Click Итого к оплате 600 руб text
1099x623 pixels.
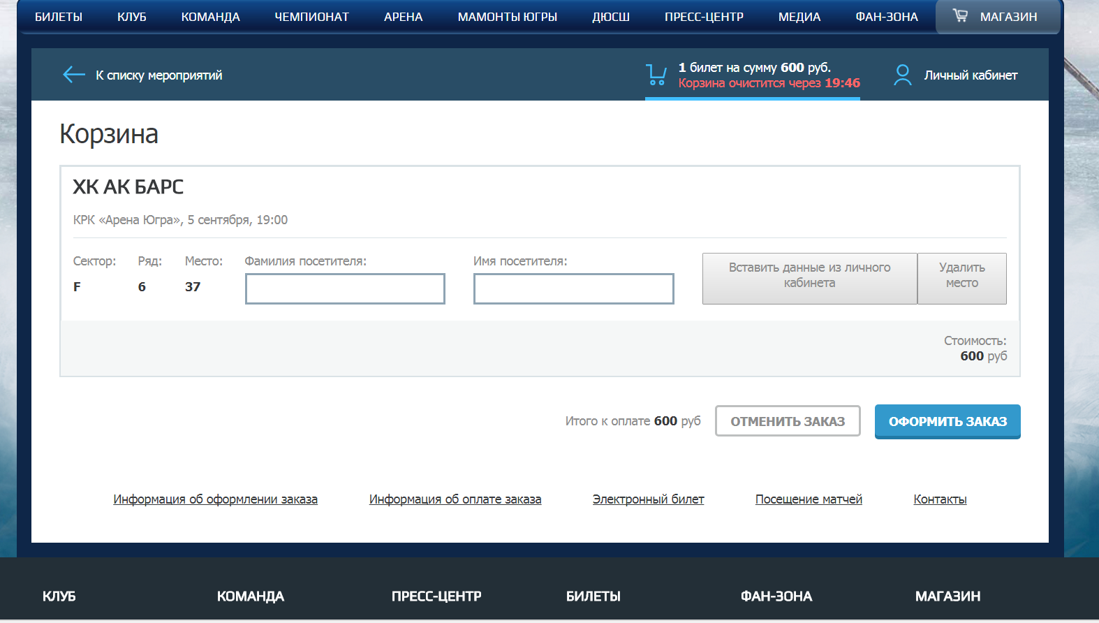click(633, 421)
